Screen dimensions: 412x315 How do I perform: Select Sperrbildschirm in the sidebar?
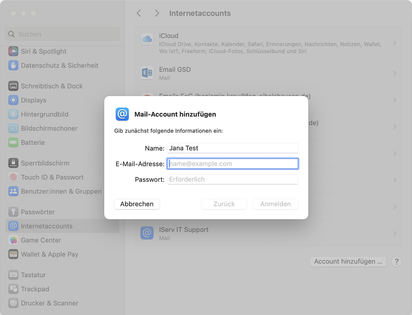(x=45, y=163)
